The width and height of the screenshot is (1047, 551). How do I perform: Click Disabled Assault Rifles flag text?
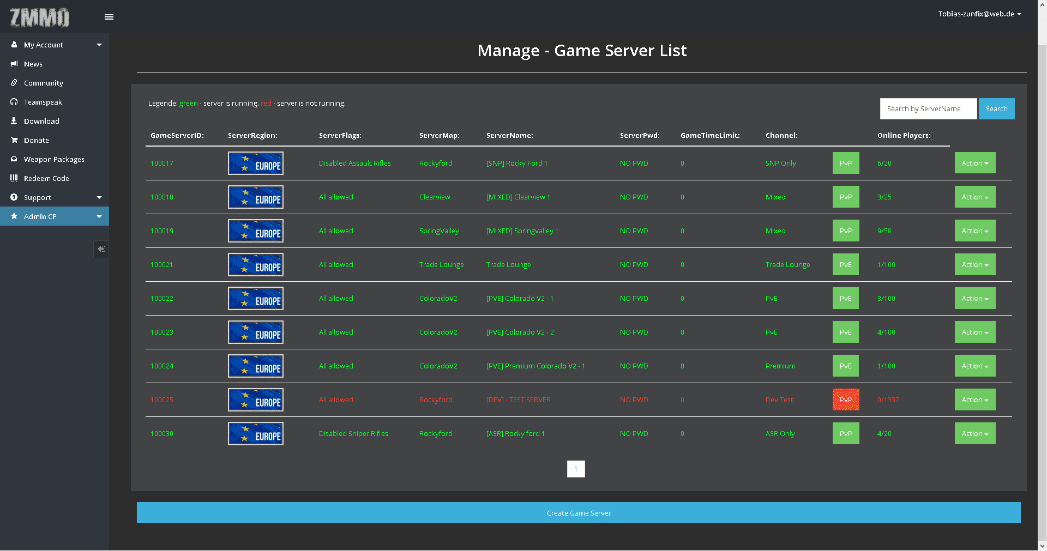tap(355, 163)
